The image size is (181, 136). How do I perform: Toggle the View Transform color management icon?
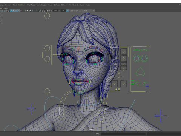[x=67, y=11]
